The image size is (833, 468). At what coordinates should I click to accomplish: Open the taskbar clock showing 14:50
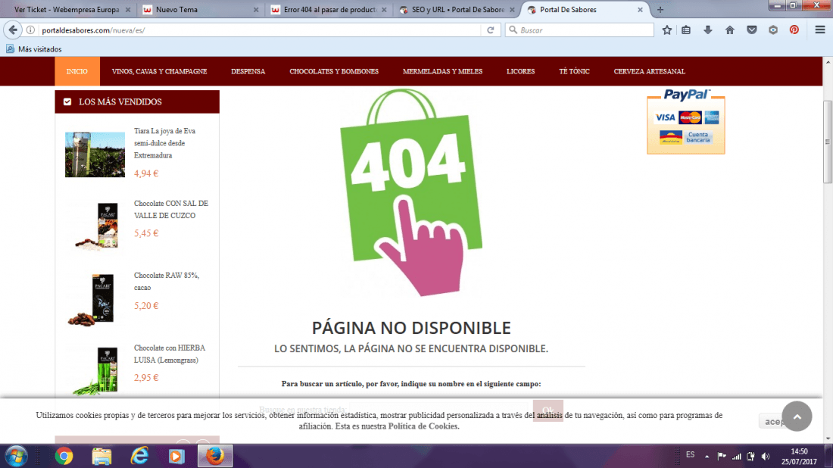point(799,457)
